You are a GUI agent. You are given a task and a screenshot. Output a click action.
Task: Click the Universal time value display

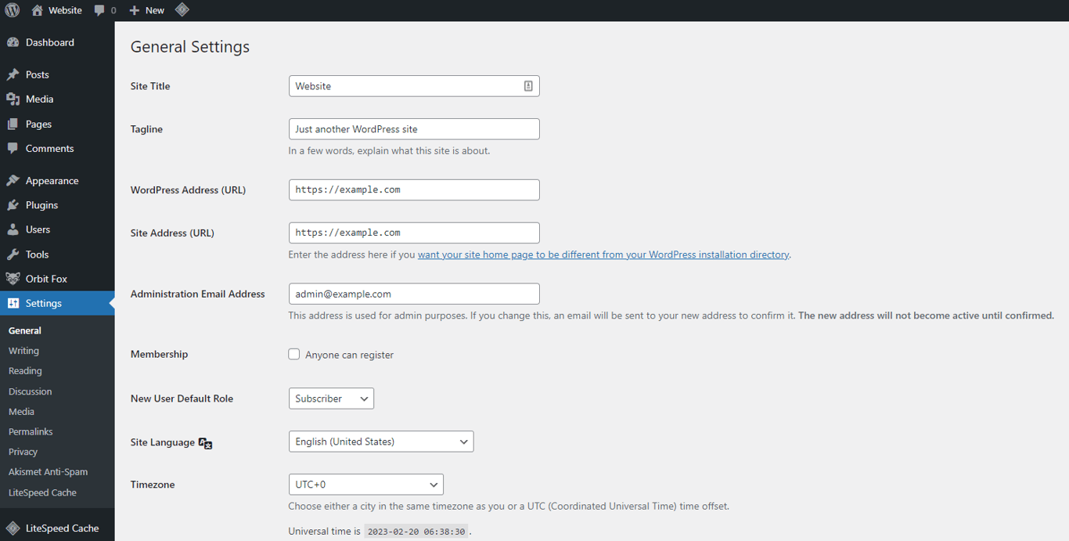416,530
